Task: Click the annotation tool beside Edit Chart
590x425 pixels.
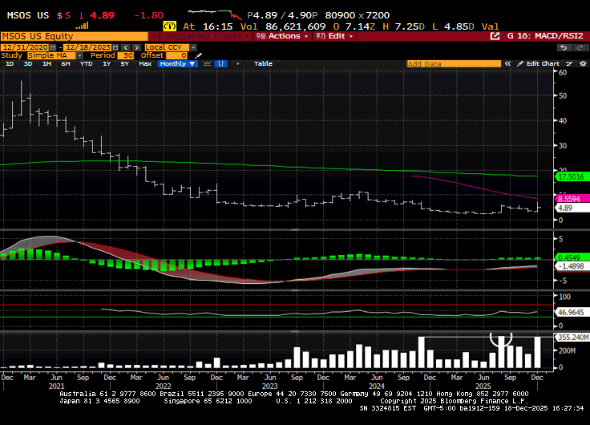Action: [x=569, y=63]
